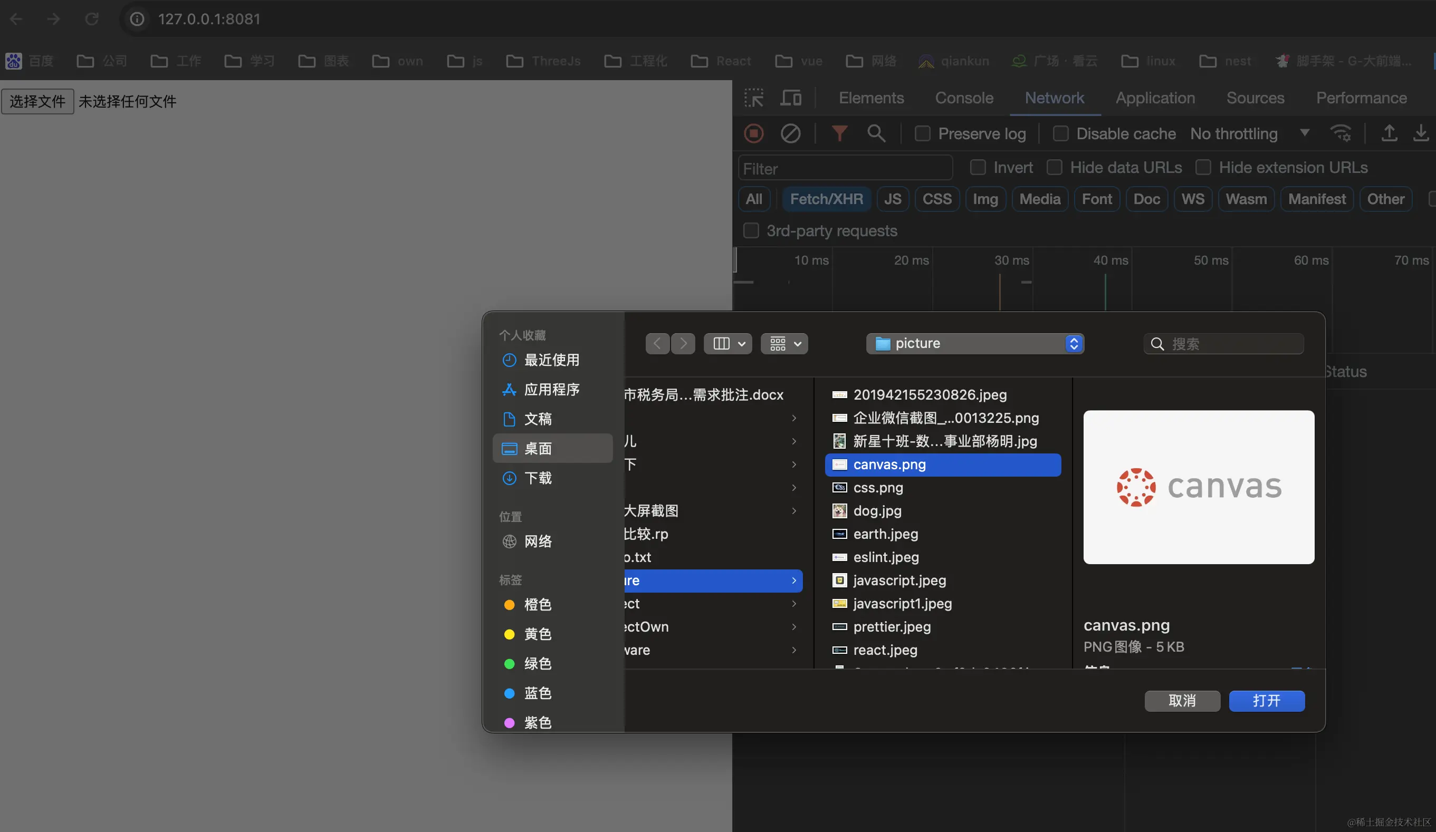1436x832 pixels.
Task: Click the import HAR upload icon
Action: [x=1389, y=133]
